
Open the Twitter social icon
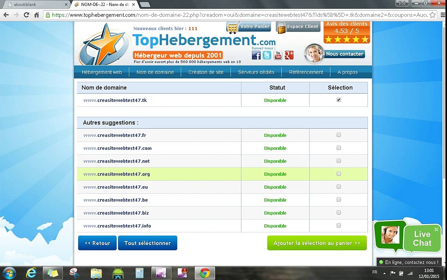267,55
